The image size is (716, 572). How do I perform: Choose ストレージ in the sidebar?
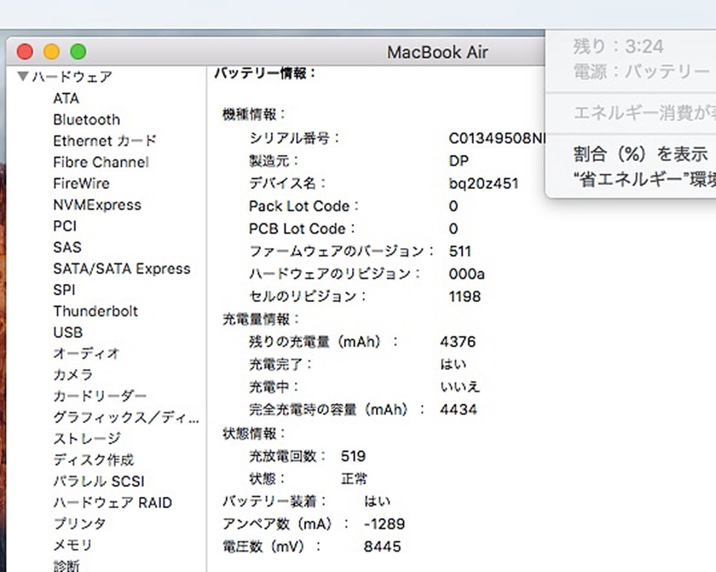click(87, 439)
